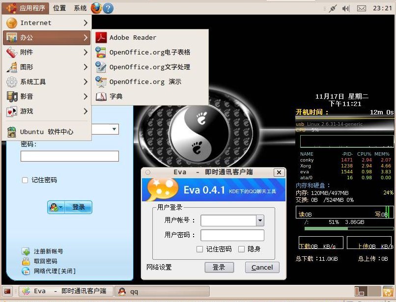
Task: Launch Firefox from the top panel
Action: point(96,8)
